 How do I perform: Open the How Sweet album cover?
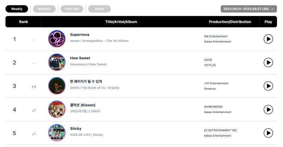point(57,62)
